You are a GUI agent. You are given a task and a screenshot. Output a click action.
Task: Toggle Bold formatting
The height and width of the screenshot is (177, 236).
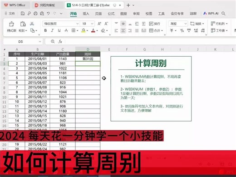(45, 30)
